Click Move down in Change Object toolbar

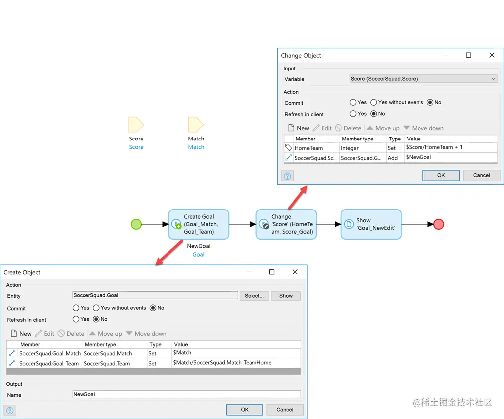click(423, 128)
